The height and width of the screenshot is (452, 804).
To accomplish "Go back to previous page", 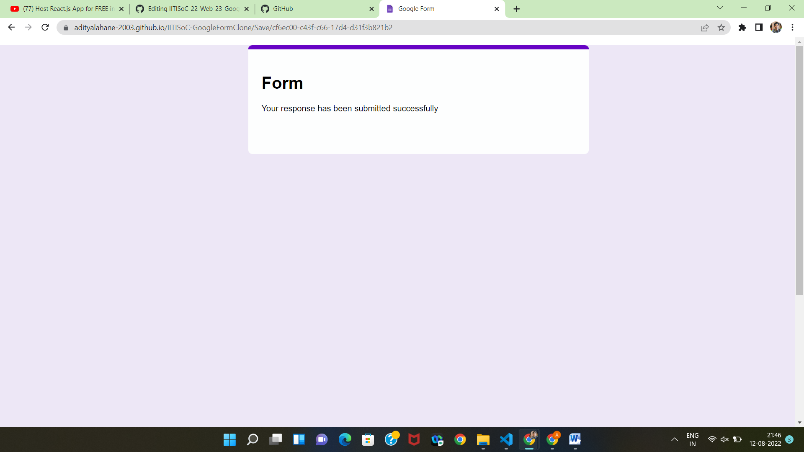I will pyautogui.click(x=11, y=28).
